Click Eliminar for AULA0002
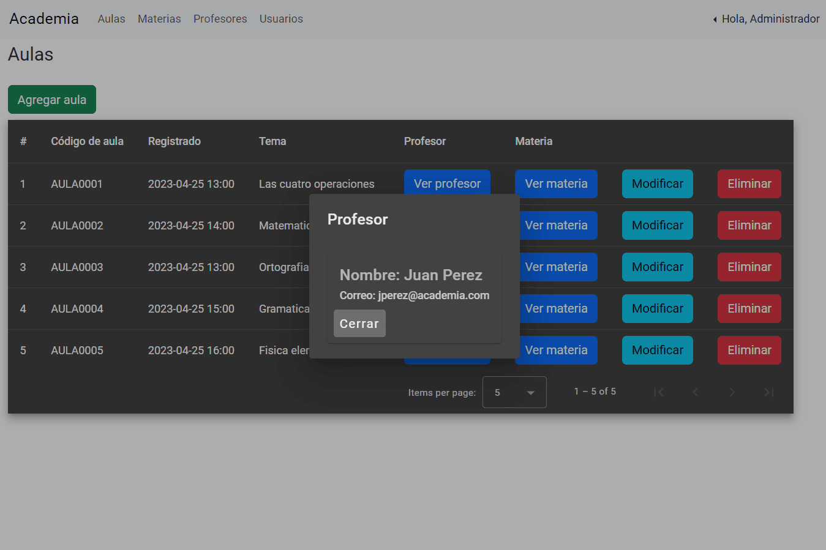Image resolution: width=826 pixels, height=550 pixels. (749, 225)
